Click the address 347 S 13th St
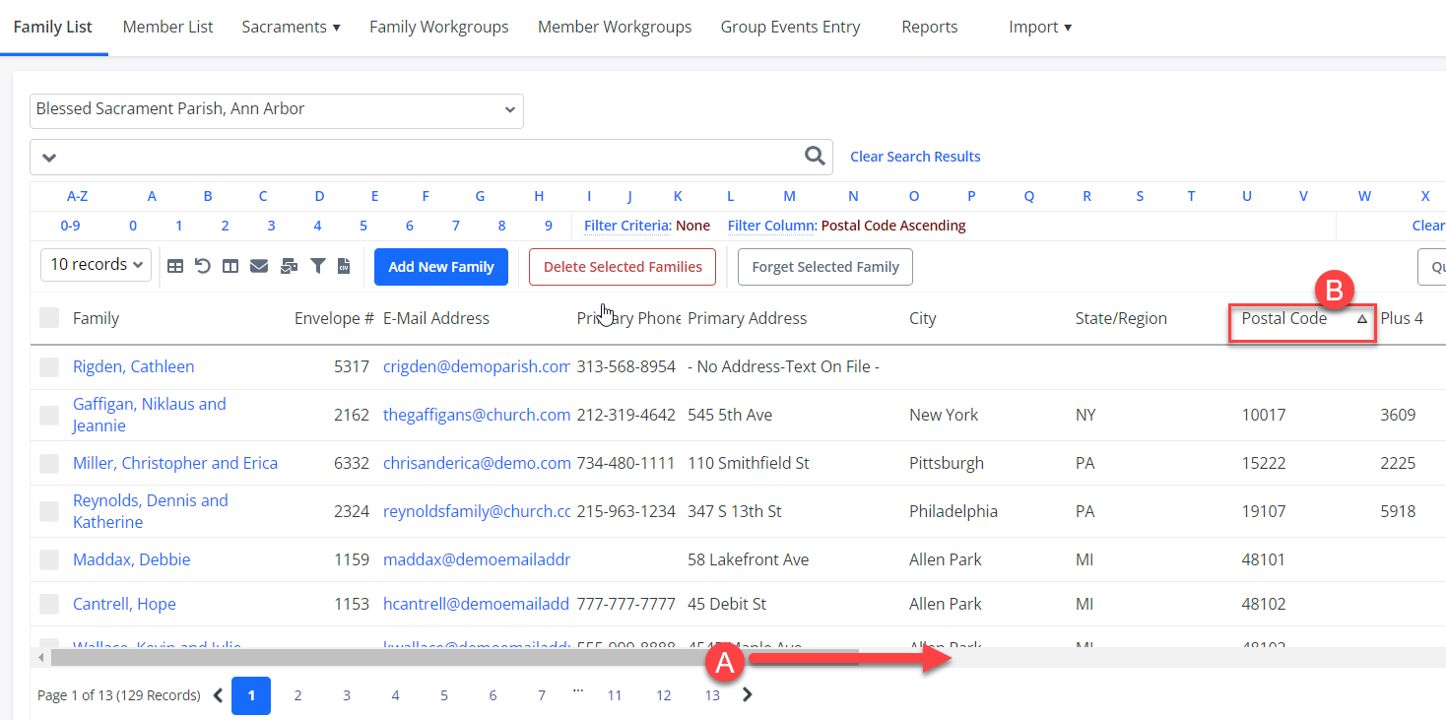Viewport: 1446px width, 720px height. coord(735,511)
